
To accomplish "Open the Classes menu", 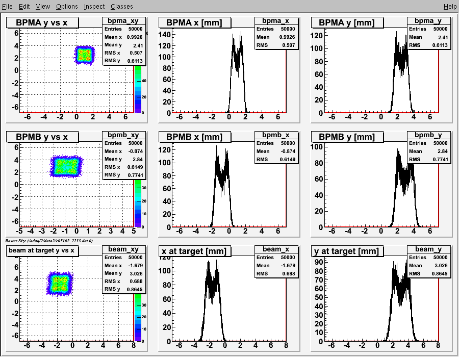I will [121, 6].
